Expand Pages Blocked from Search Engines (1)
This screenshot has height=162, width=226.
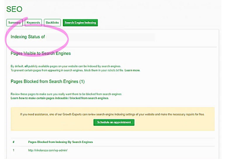47,81
